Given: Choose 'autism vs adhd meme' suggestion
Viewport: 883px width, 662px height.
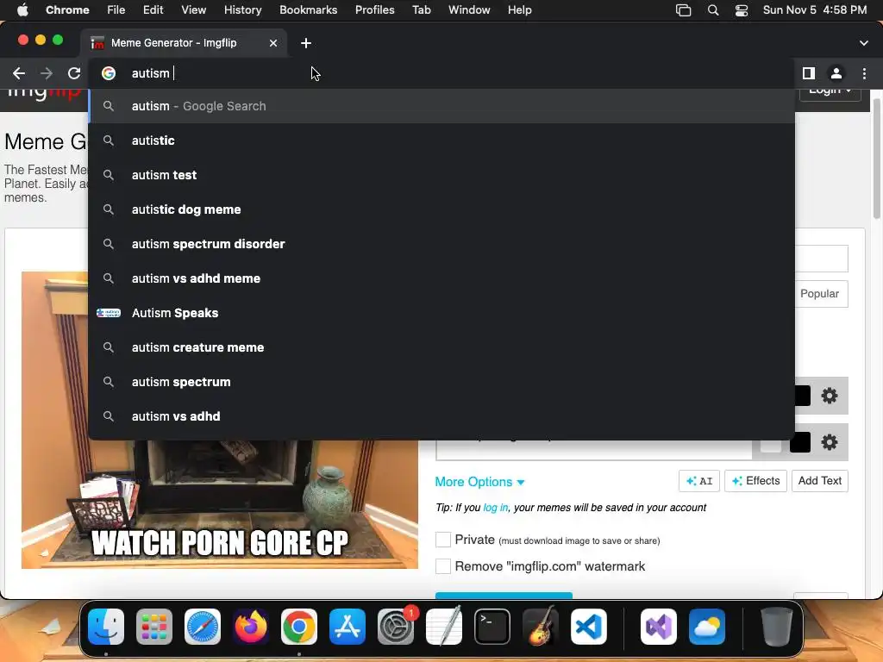Looking at the screenshot, I should [x=442, y=278].
